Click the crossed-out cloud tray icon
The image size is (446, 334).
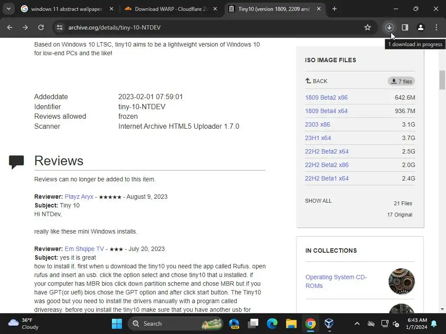pos(371,324)
